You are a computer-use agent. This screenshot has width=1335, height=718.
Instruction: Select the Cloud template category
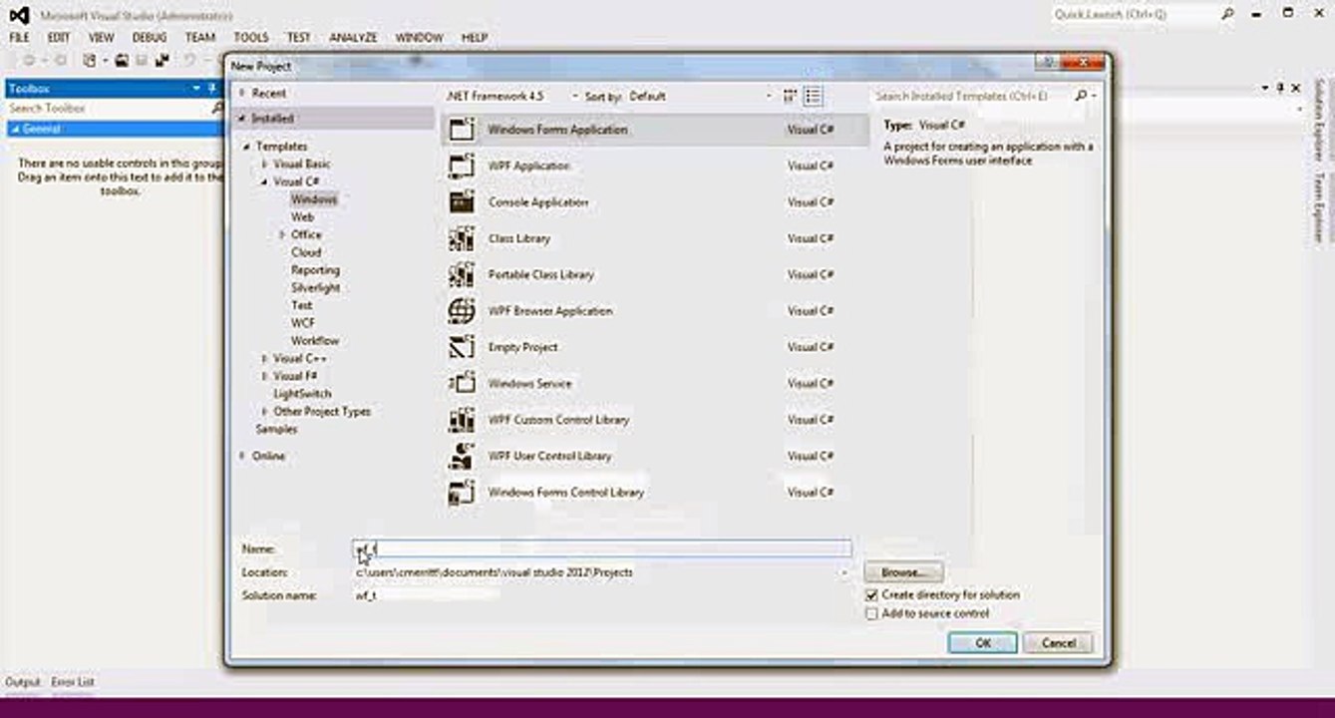[306, 252]
